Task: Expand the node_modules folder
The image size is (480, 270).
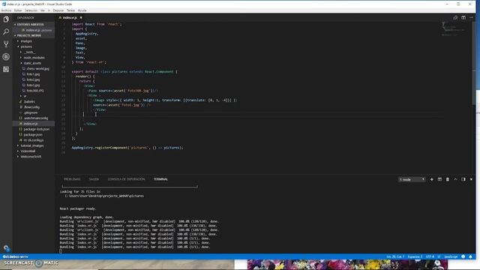Action: [34, 58]
